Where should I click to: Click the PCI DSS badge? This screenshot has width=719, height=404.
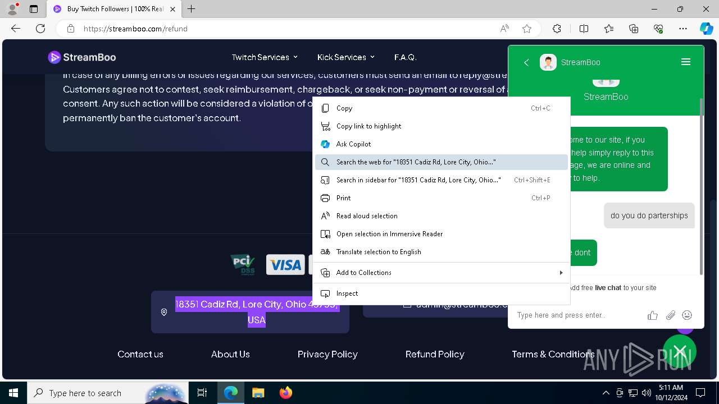tap(243, 264)
